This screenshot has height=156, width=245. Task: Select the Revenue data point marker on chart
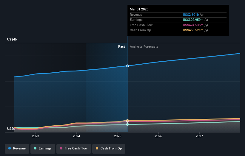click(x=127, y=66)
